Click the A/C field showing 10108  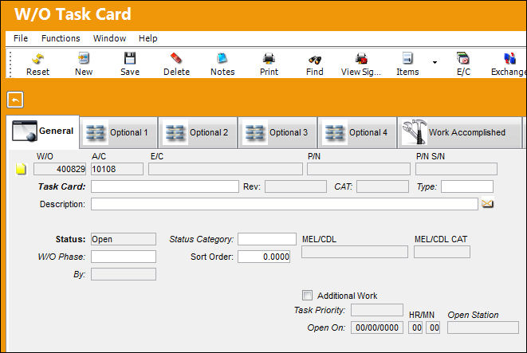click(x=117, y=169)
